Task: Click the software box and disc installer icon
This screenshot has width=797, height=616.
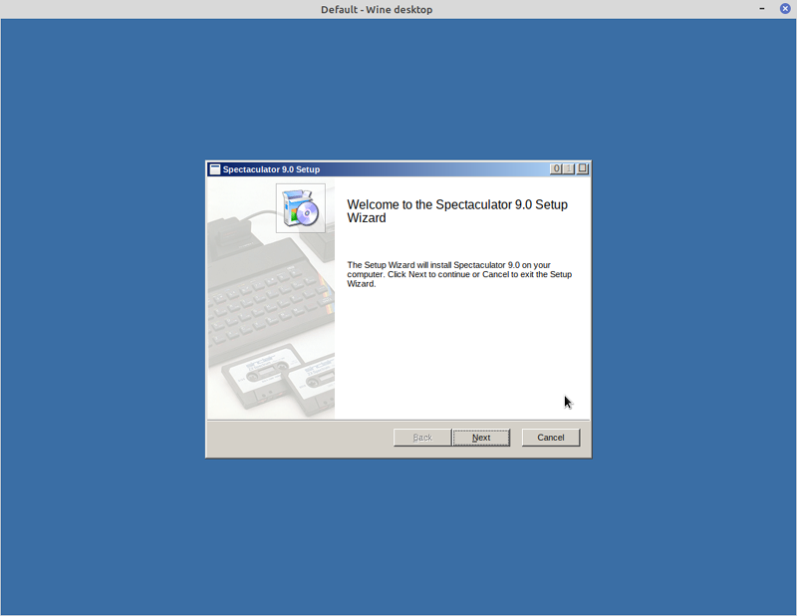Action: [300, 208]
